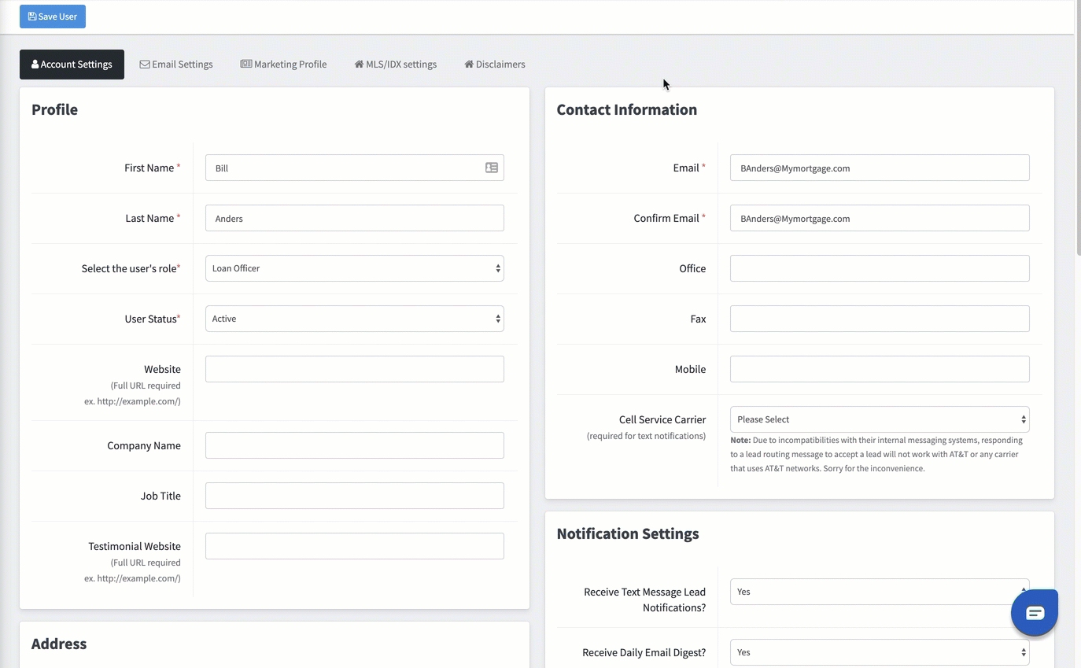Switch to the Marketing Profile tab
This screenshot has width=1081, height=668.
click(283, 64)
